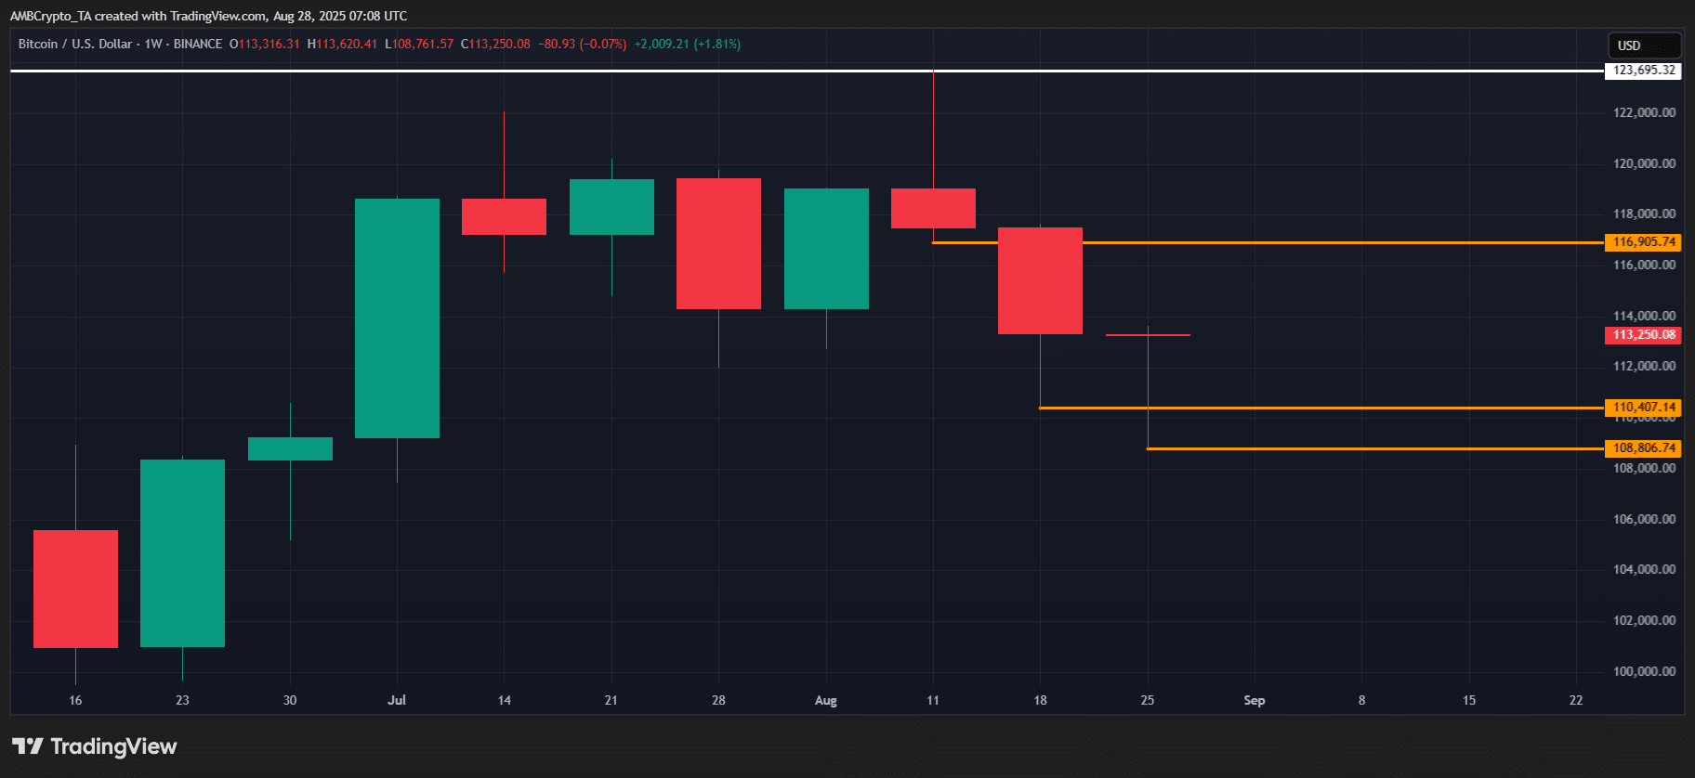Select the orange 110,407.14 price label
Image resolution: width=1695 pixels, height=778 pixels.
click(x=1643, y=408)
